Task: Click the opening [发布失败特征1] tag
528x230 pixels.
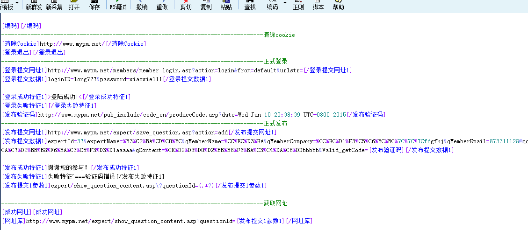Action: 25,177
